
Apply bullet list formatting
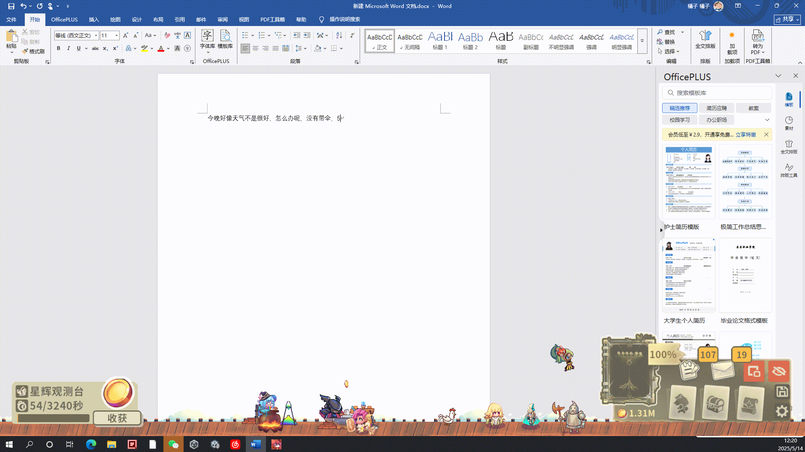click(x=245, y=35)
